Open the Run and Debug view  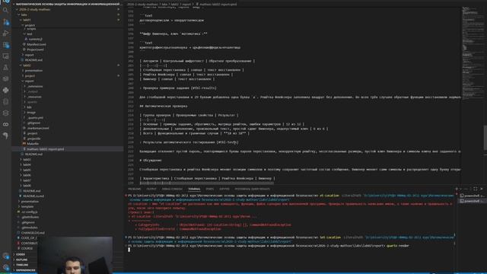click(x=5, y=33)
